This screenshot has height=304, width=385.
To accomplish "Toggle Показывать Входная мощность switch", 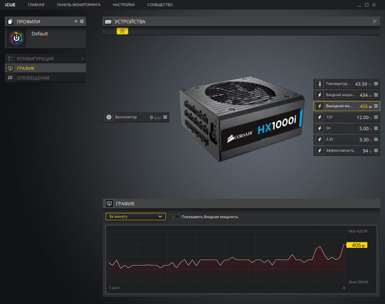I will 176,217.
